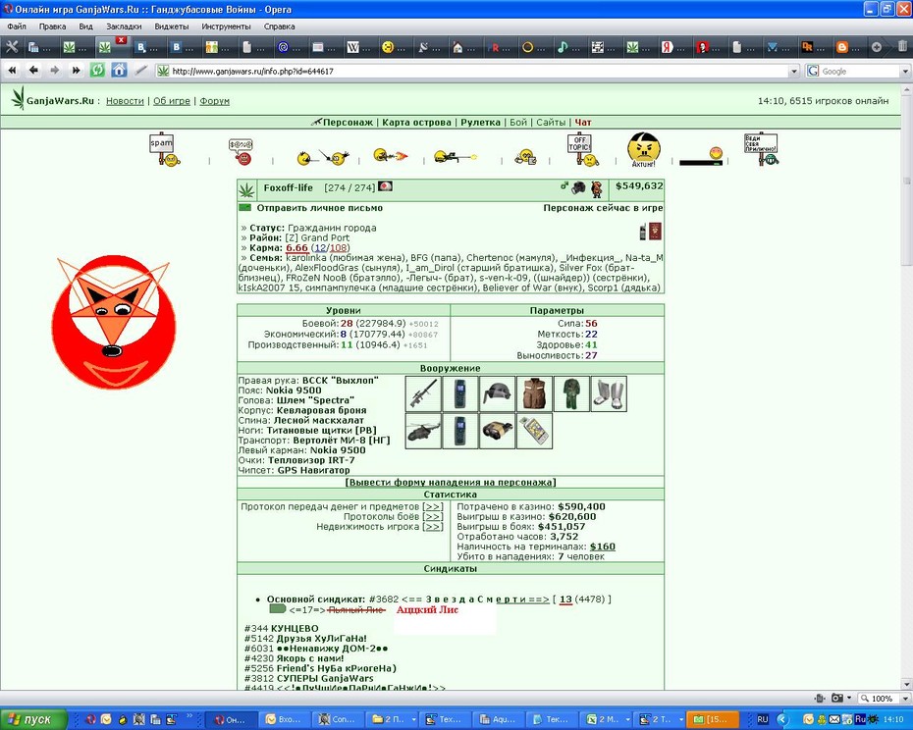
Task: Click the wand tool icon in toolbar
Action: coord(140,71)
